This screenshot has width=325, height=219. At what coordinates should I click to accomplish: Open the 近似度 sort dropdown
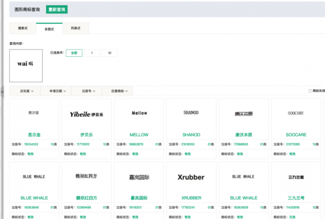coord(25,91)
